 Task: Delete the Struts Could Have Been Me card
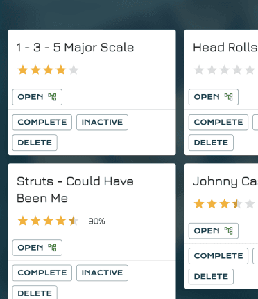click(35, 293)
